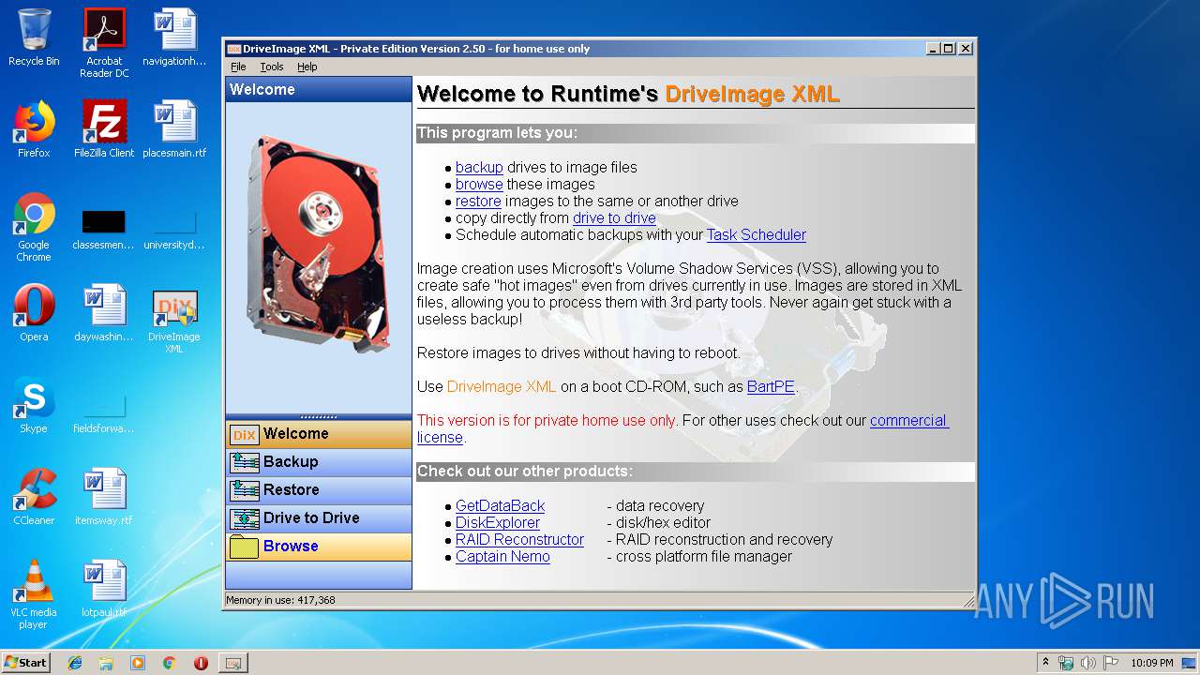Select the Browse sidebar item

319,547
